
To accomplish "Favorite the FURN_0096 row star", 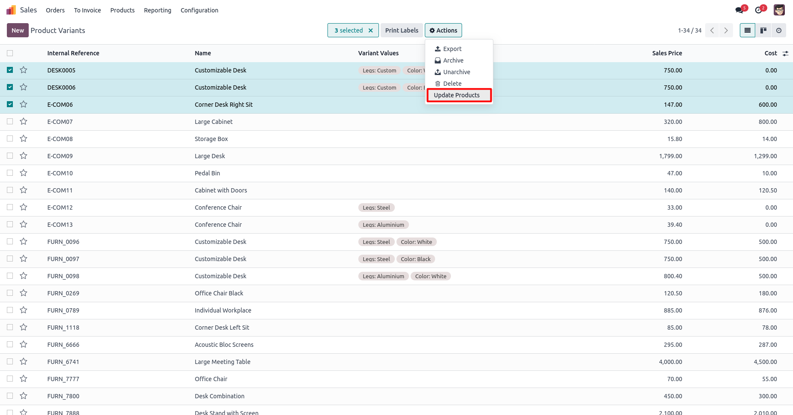I will point(24,241).
